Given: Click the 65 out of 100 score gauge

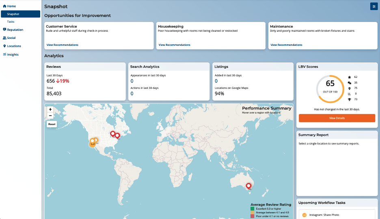Looking at the screenshot, I should click(x=330, y=89).
